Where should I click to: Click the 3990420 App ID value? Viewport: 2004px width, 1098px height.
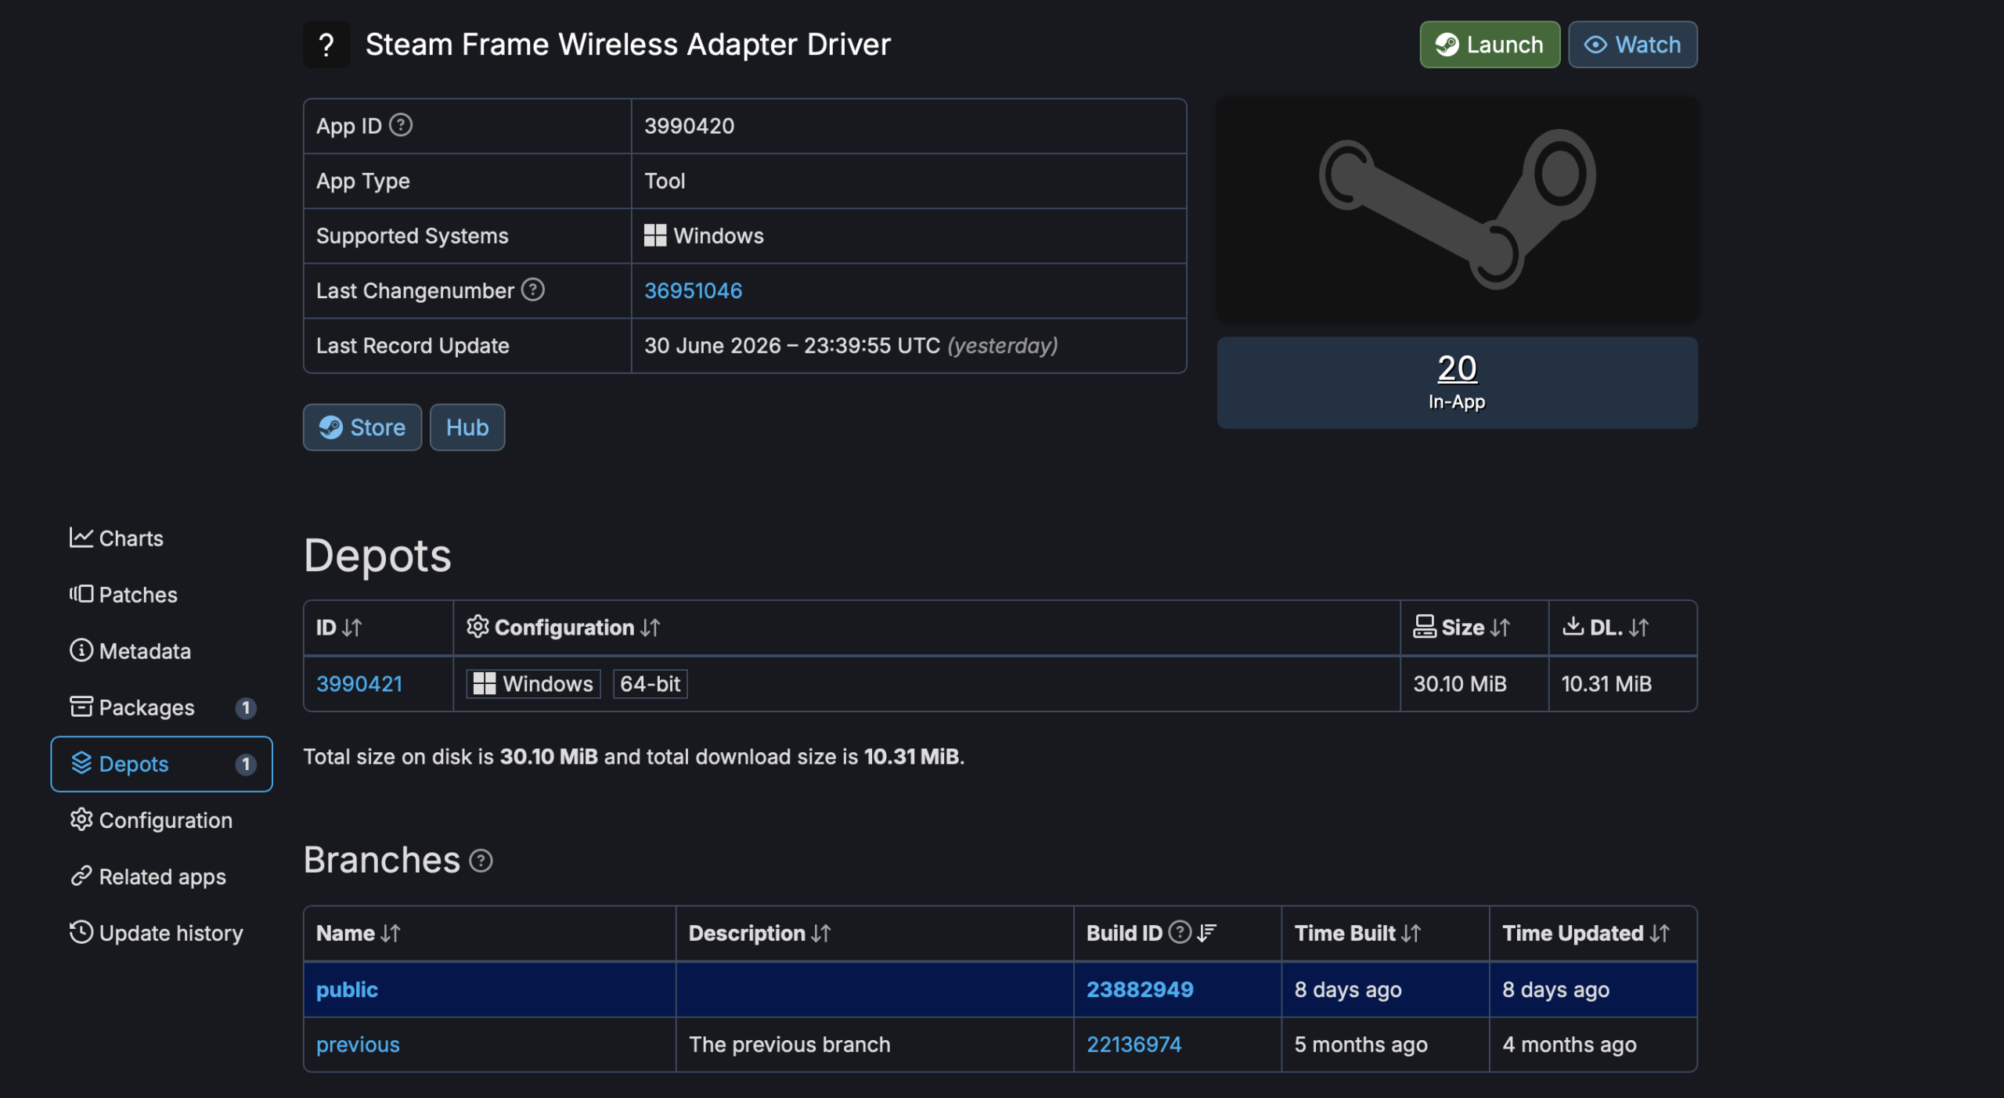point(689,126)
